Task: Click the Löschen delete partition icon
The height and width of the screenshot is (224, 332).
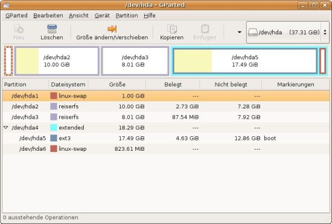Action: (52, 29)
